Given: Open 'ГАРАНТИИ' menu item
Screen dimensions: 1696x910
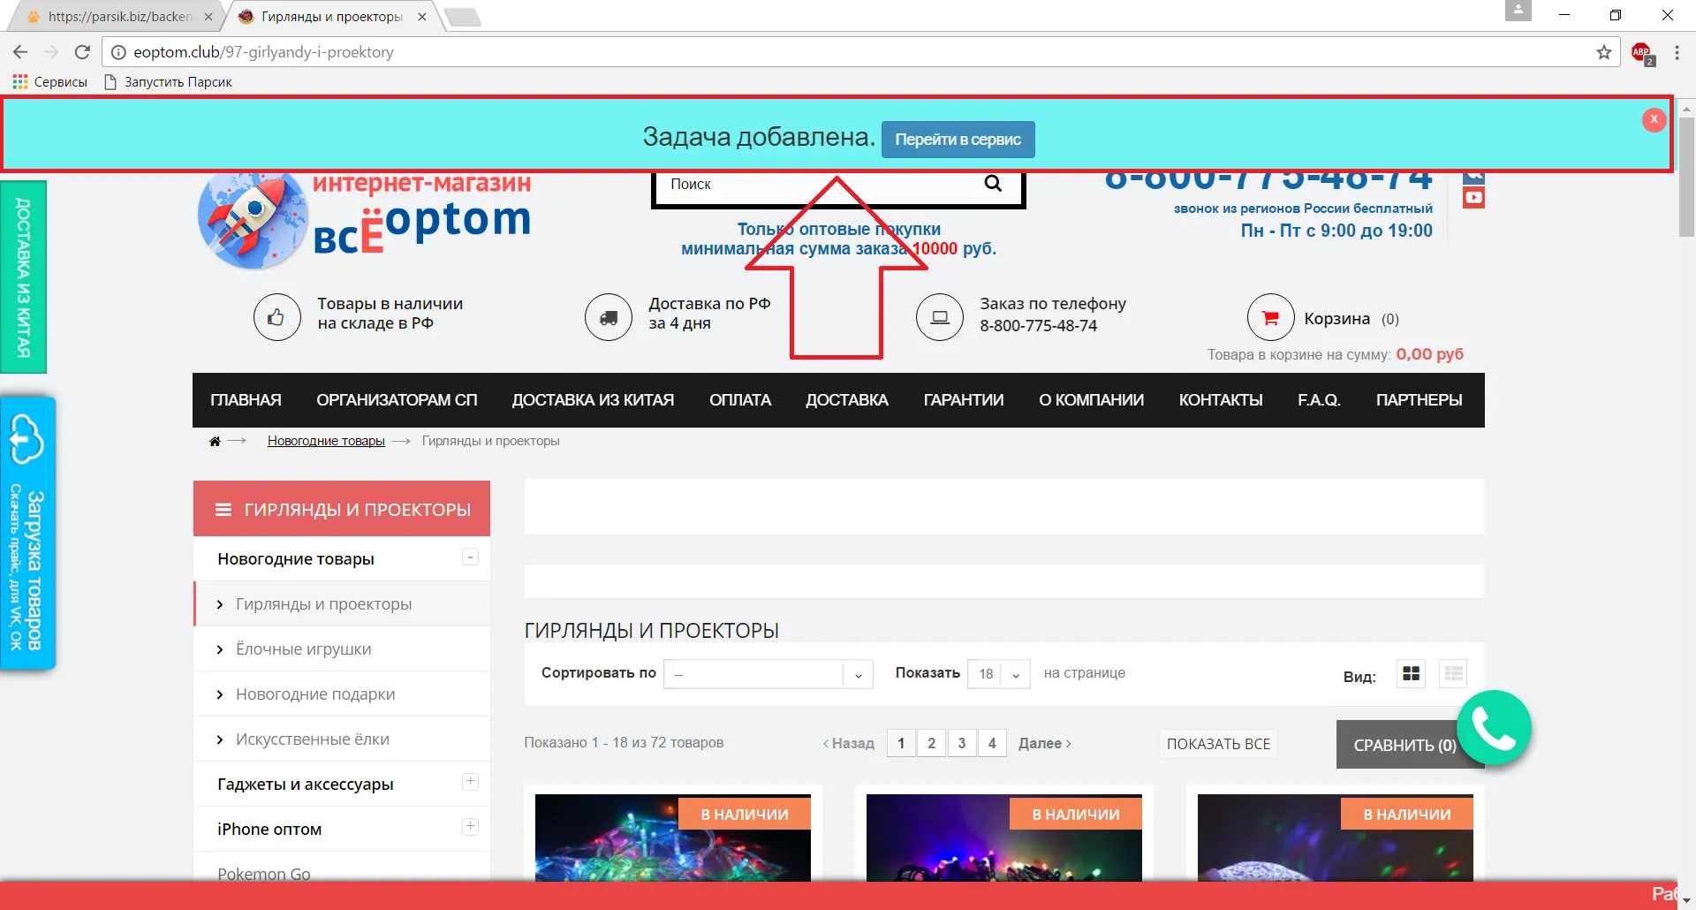Looking at the screenshot, I should [964, 400].
